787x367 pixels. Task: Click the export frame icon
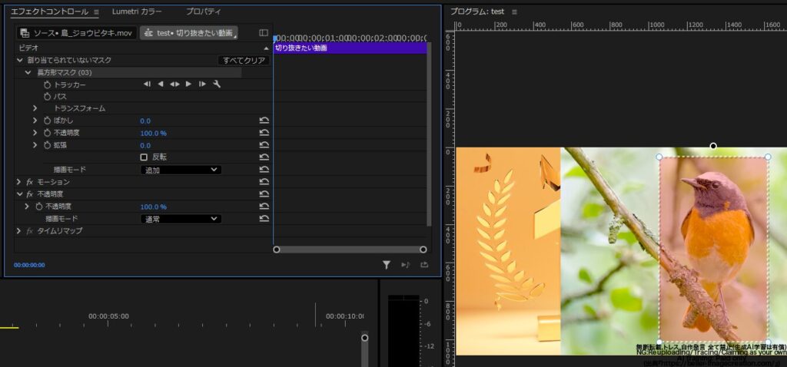pos(424,265)
